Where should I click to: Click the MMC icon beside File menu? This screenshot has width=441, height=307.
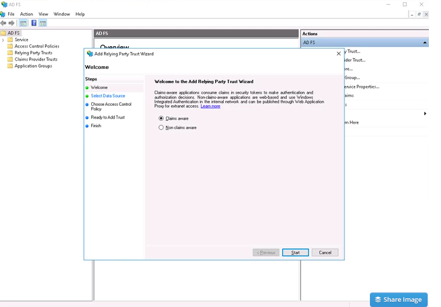point(3,14)
